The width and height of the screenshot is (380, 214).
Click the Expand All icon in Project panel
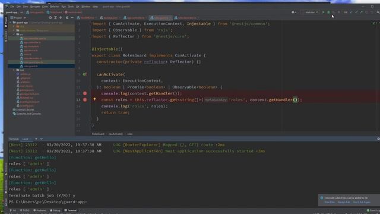click(55, 18)
